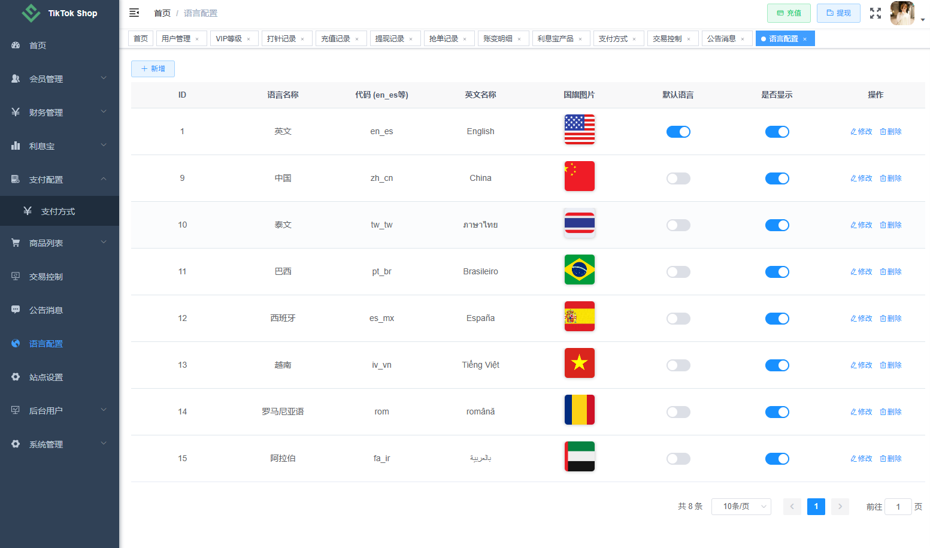Viewport: 930px width, 548px height.
Task: Hide the 巴西 language display toggle
Action: coord(777,272)
